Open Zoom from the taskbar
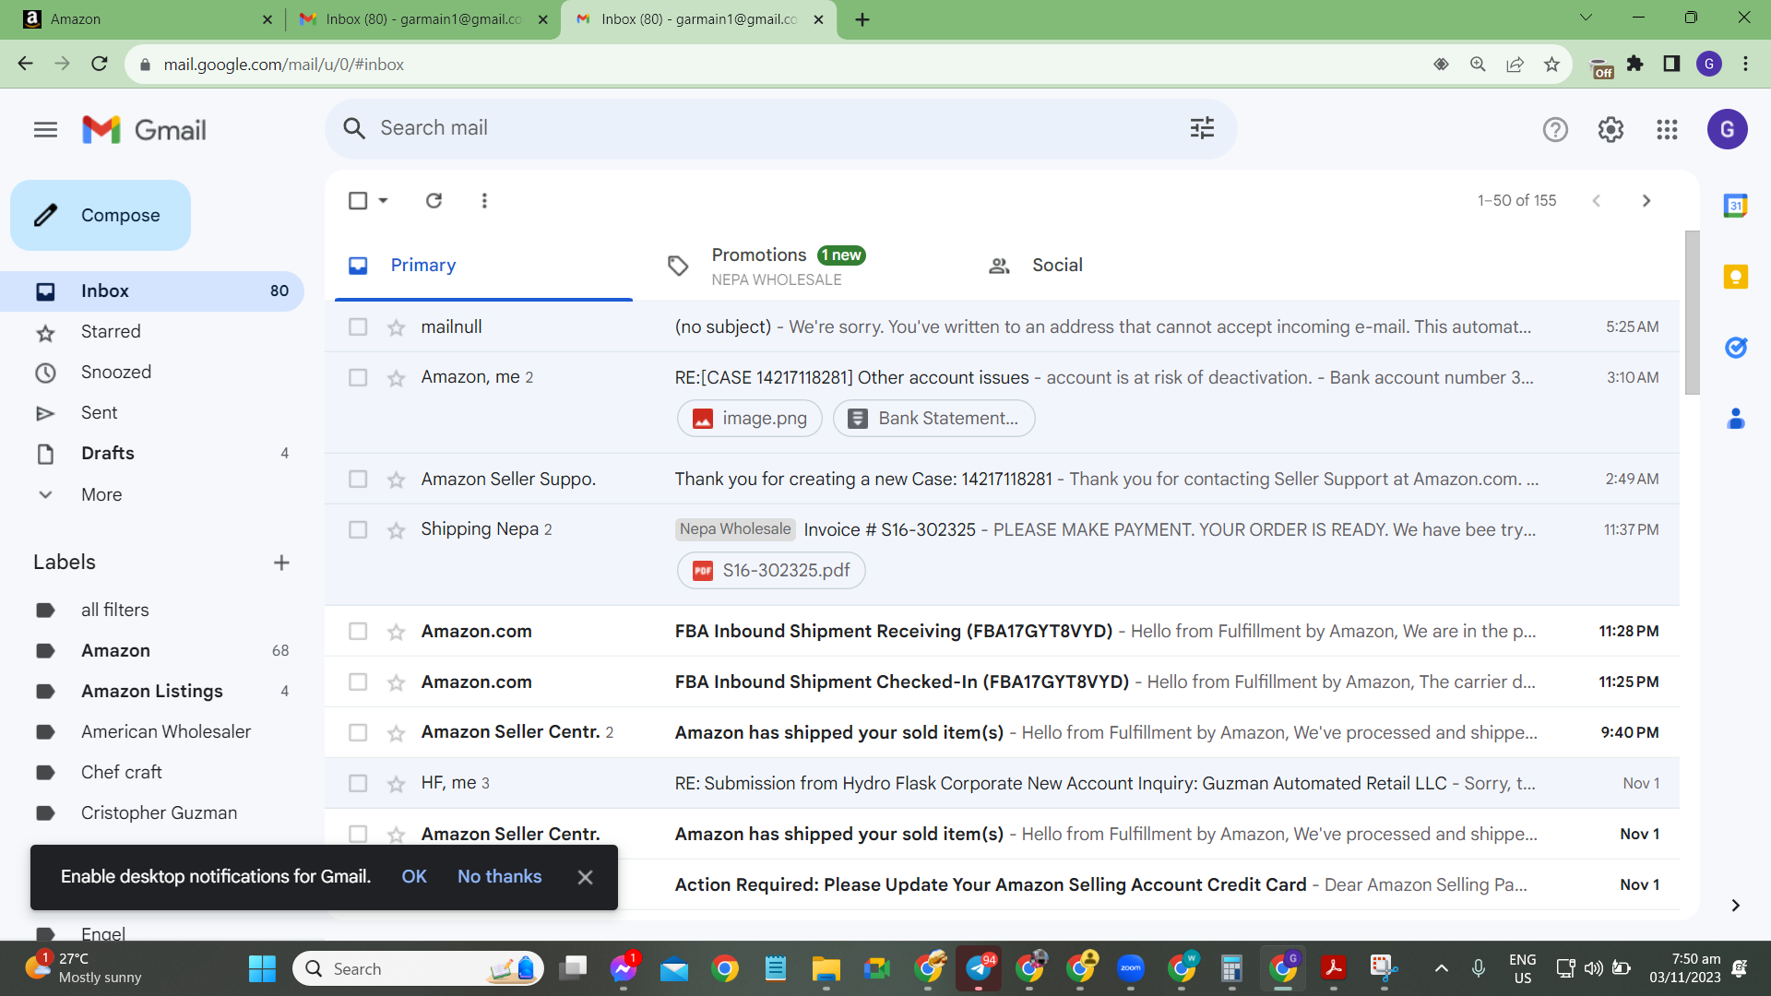 [x=1130, y=968]
